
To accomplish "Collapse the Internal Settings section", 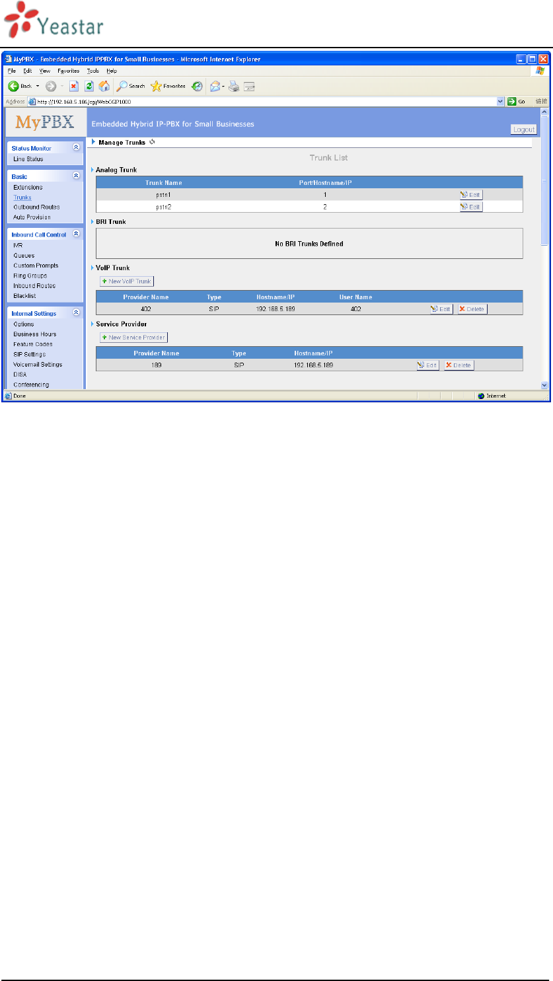I will coord(76,312).
